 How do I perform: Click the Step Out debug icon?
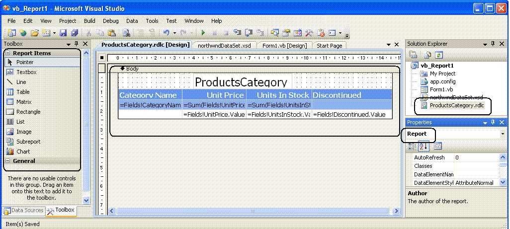point(260,32)
